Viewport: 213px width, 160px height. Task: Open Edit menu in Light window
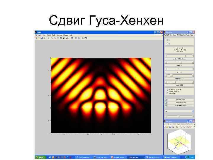tap(40, 35)
